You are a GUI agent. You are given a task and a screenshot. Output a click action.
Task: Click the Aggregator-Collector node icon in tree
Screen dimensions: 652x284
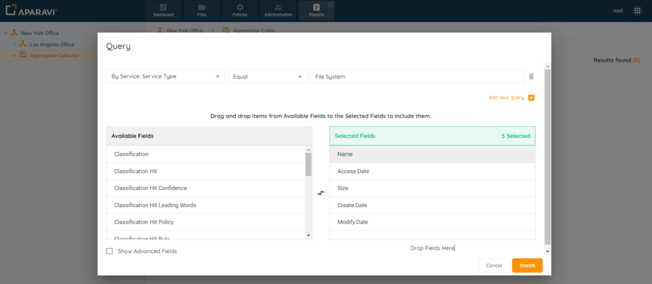(23, 55)
